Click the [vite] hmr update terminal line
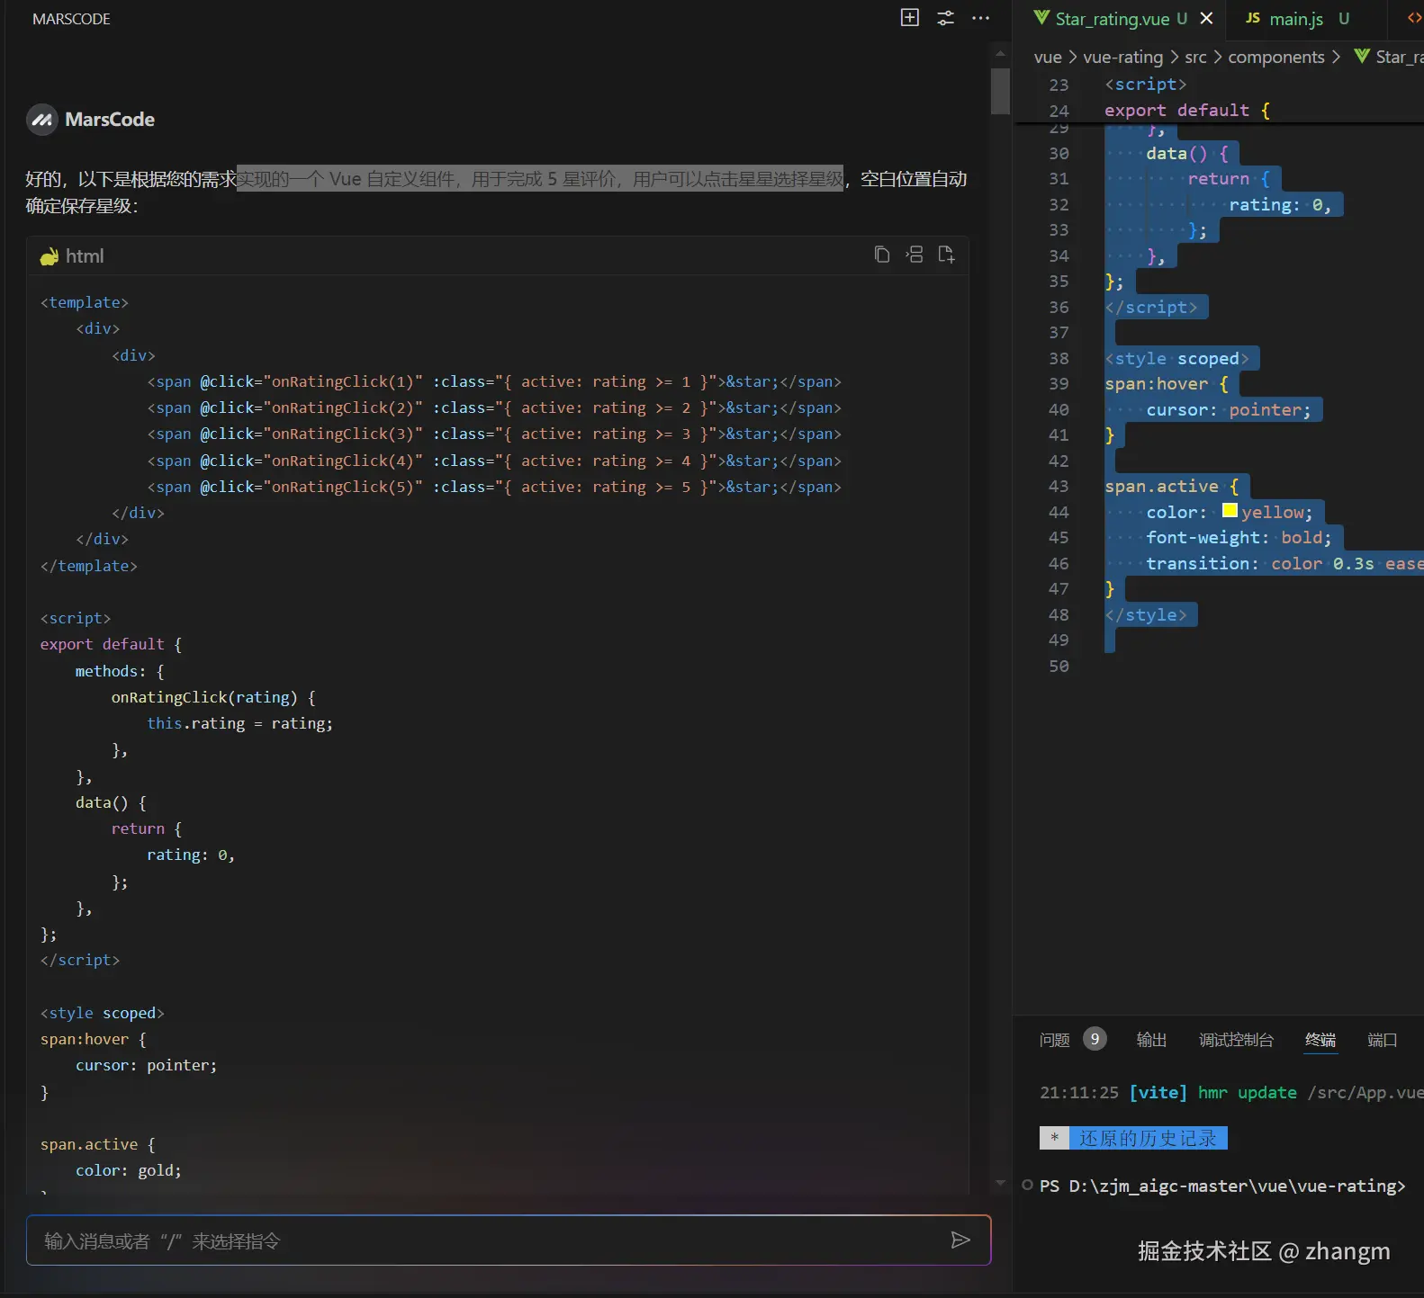 (1231, 1092)
